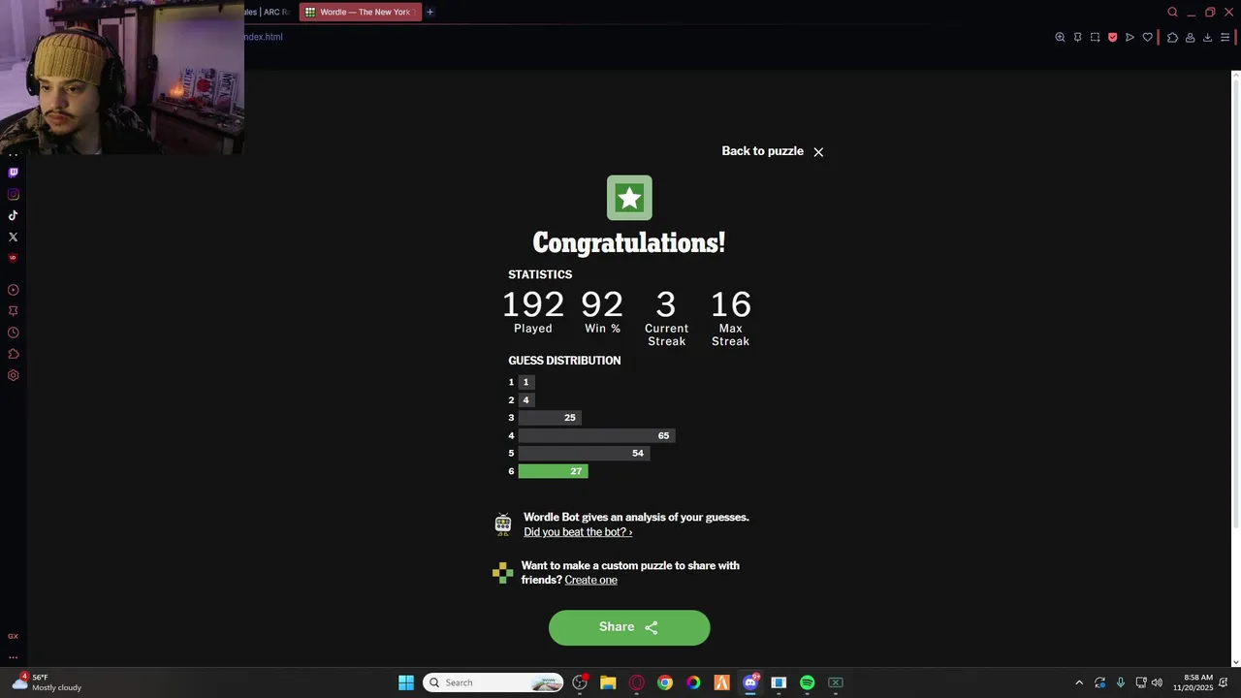This screenshot has height=698, width=1241.
Task: Select the Wordle — The New York browser tab
Action: [x=360, y=12]
